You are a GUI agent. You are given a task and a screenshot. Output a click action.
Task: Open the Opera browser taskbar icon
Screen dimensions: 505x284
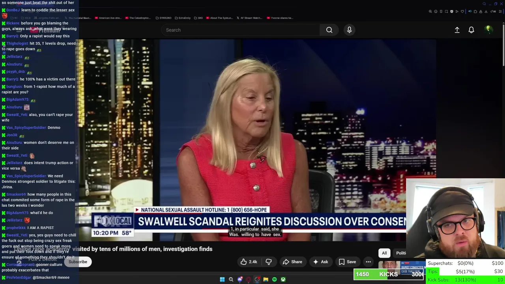tap(248, 280)
